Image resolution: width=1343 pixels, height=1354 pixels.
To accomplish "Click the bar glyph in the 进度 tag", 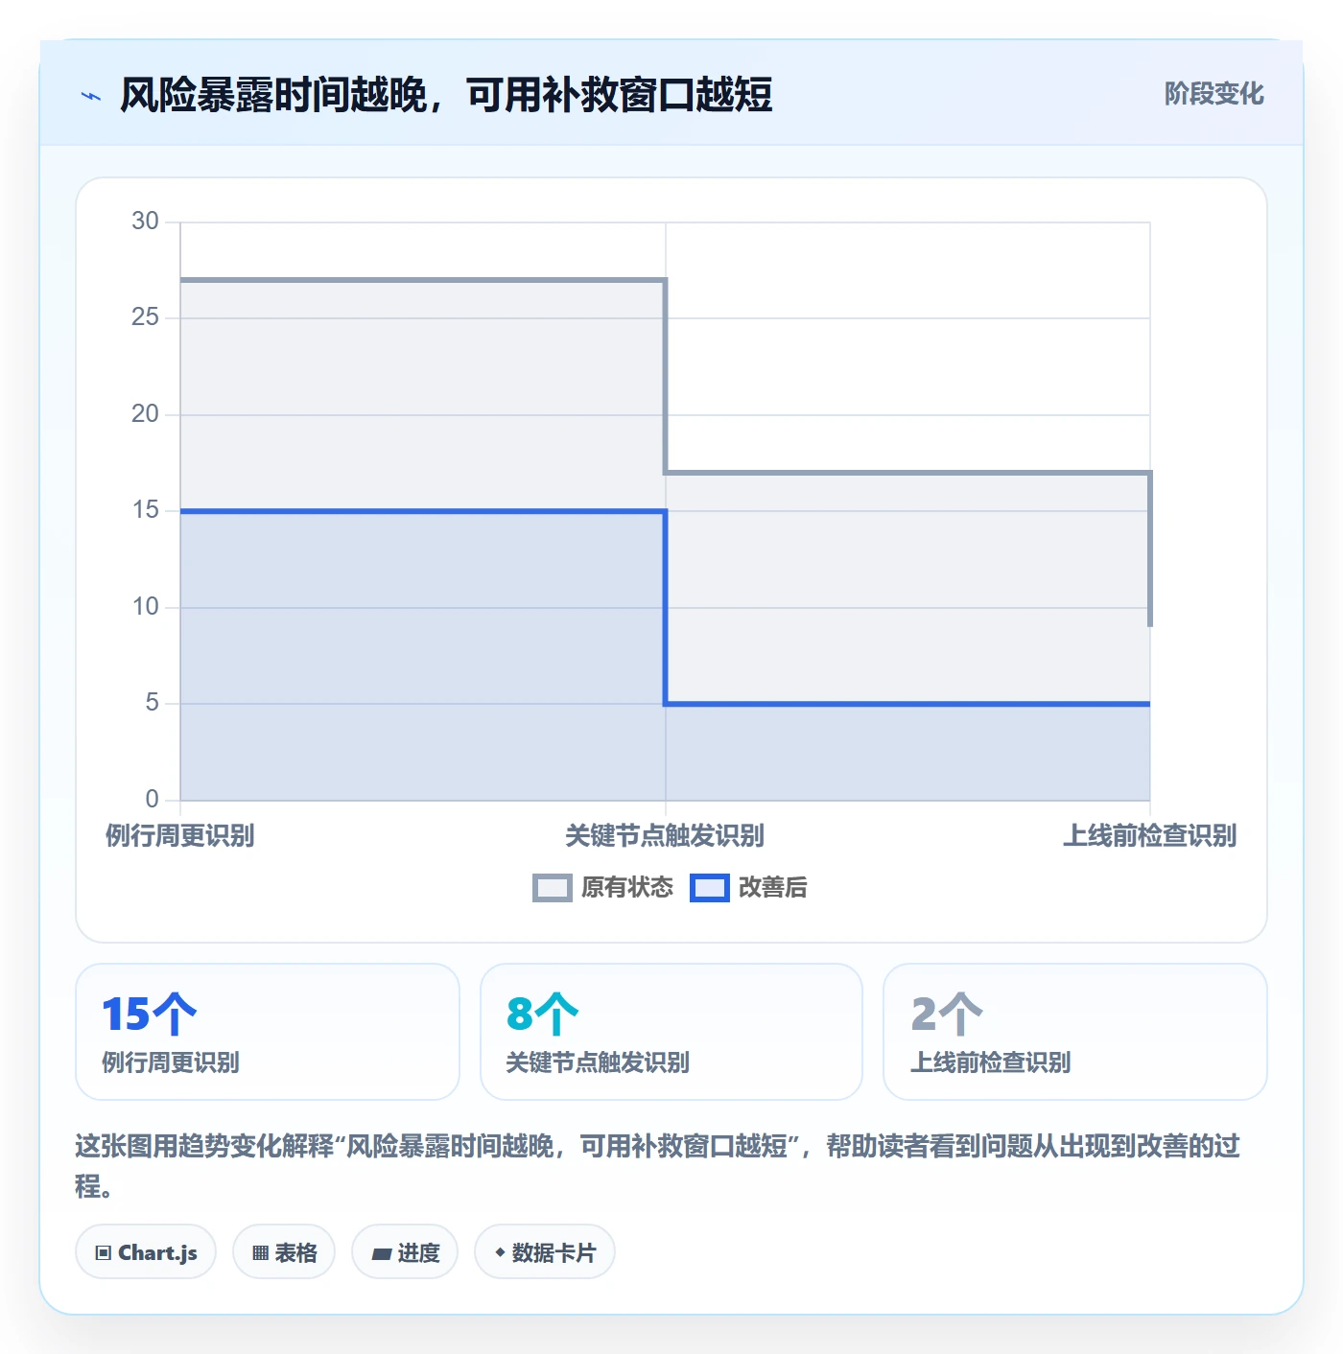I will pos(382,1254).
